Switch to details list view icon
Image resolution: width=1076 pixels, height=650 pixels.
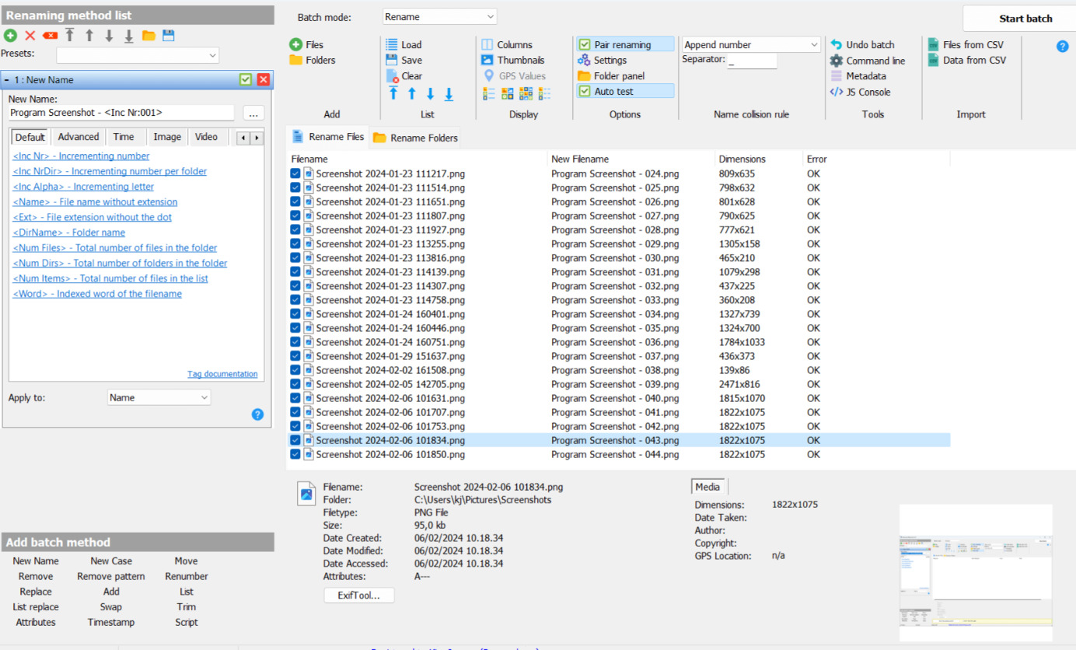489,93
